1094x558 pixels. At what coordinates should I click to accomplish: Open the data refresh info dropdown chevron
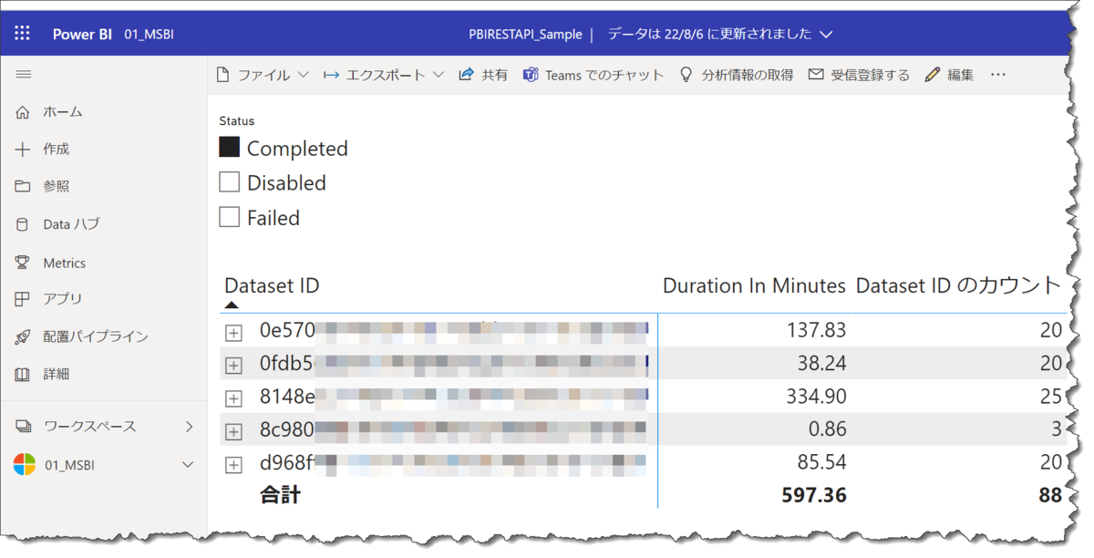pyautogui.click(x=826, y=35)
